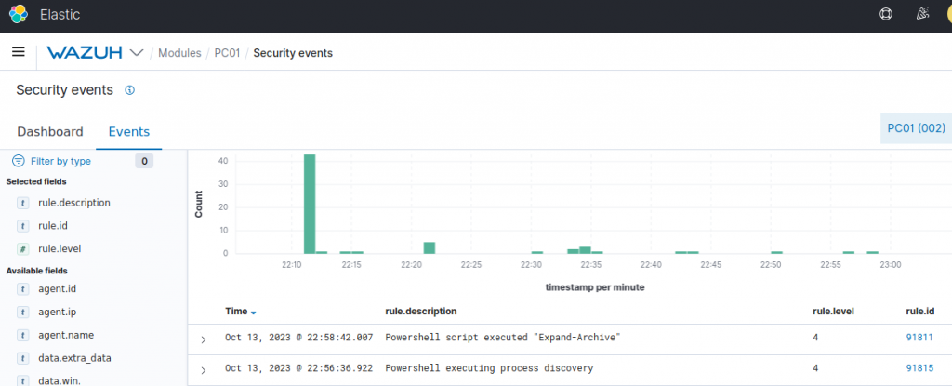Expand the process discovery event row
The width and height of the screenshot is (952, 386).
204,370
